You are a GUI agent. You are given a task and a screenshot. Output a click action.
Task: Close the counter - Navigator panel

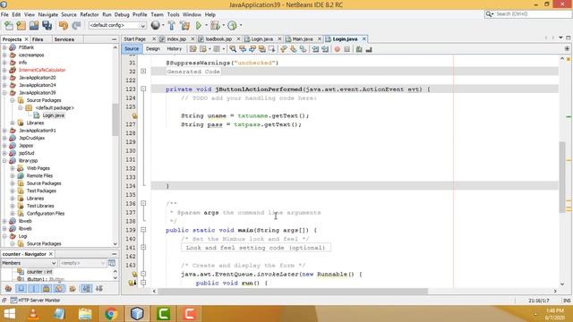[51, 254]
